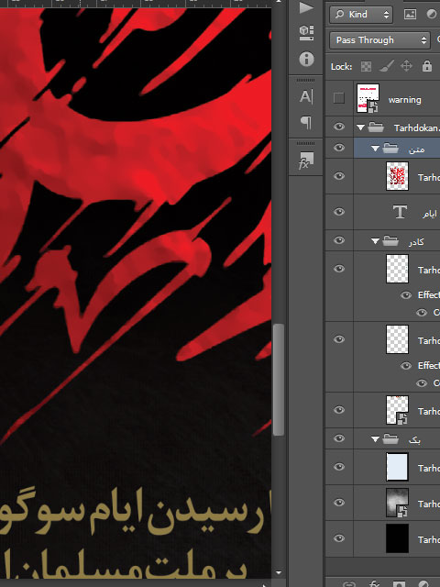
Task: Click the fx layer style button at the panel bottom
Action: (374, 583)
